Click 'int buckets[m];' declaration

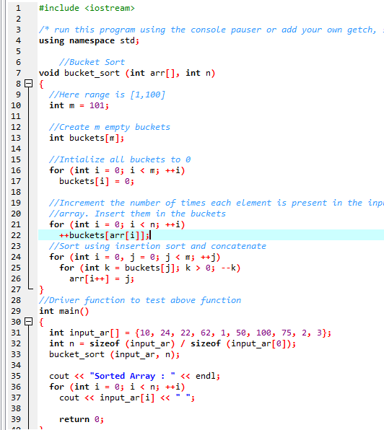point(87,138)
